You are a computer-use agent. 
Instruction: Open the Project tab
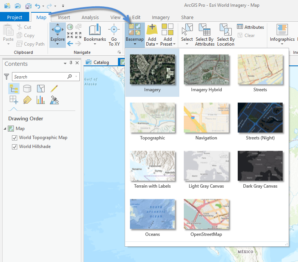tap(15, 17)
